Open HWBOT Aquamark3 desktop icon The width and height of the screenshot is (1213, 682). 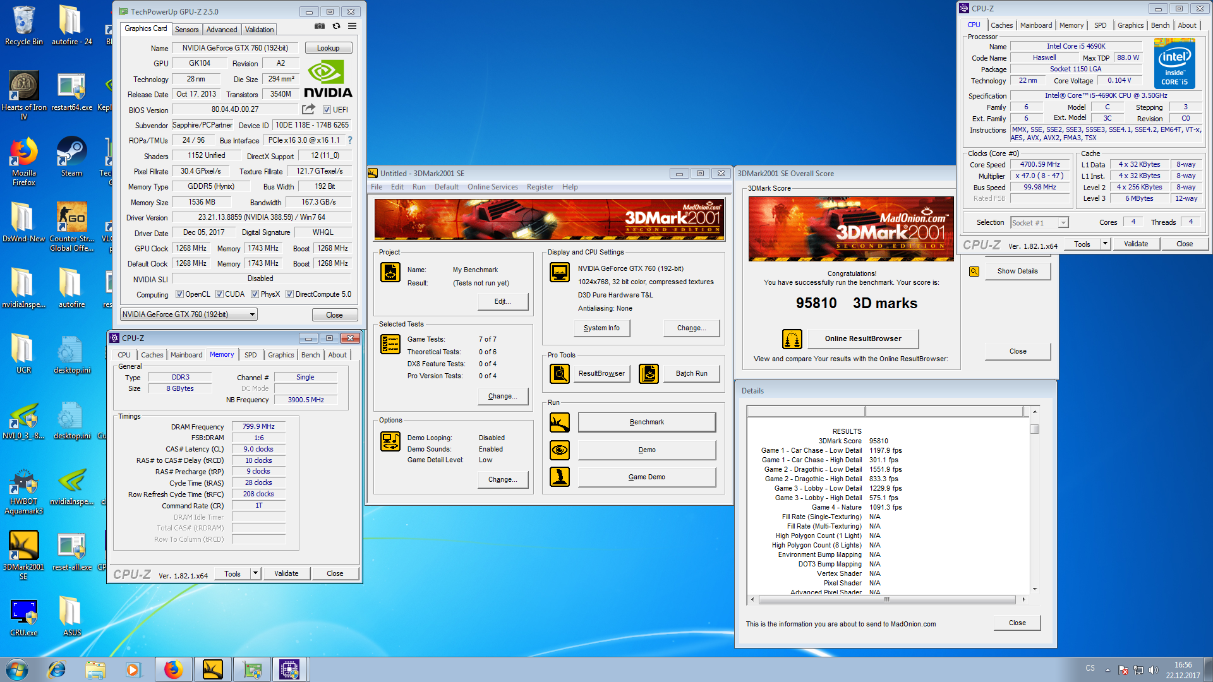[x=24, y=491]
